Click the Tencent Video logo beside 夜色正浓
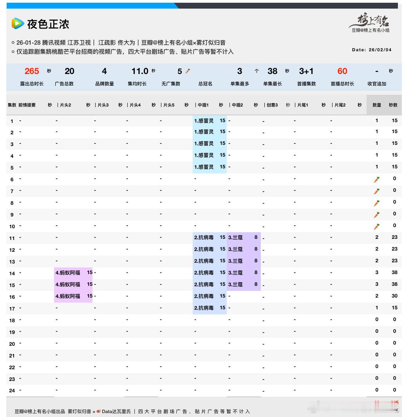Viewport: 403px width, 417px height. click(18, 23)
